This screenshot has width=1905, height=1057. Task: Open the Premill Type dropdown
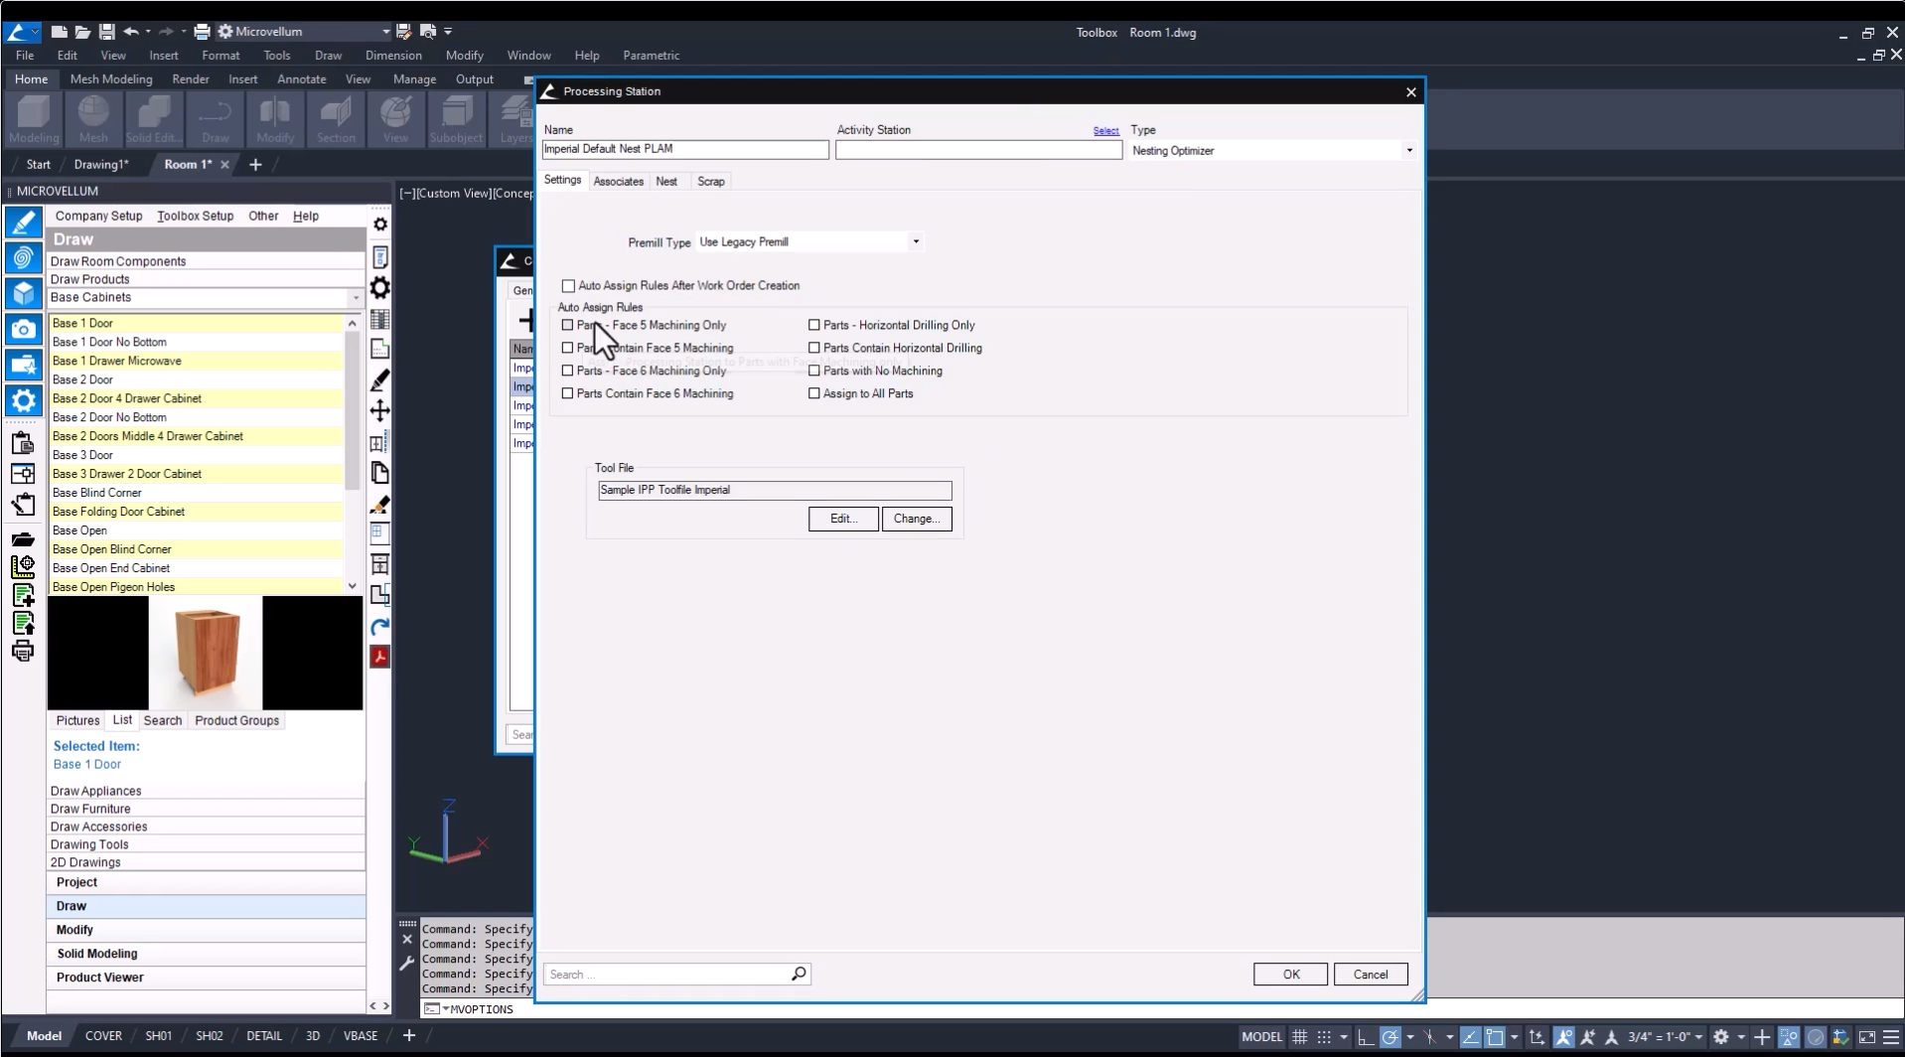[915, 241]
